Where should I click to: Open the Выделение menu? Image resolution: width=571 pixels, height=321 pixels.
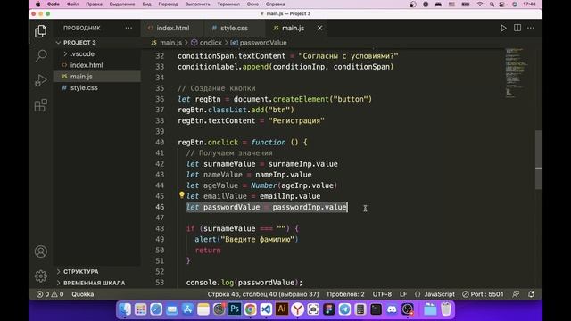click(122, 4)
